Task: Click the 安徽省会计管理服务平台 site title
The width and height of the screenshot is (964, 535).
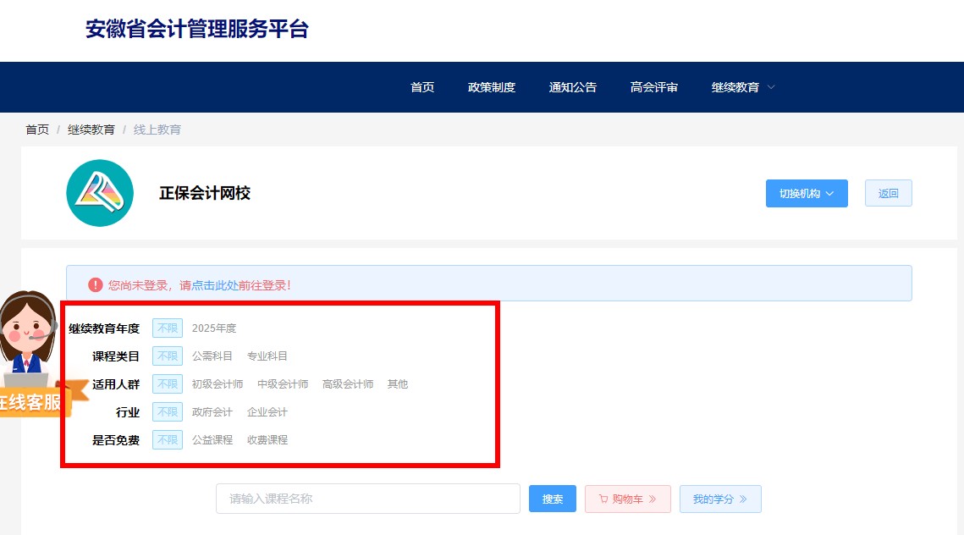Action: [x=196, y=30]
